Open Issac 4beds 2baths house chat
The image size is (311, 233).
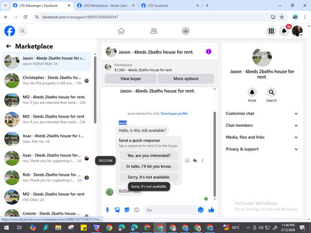pyautogui.click(x=47, y=139)
